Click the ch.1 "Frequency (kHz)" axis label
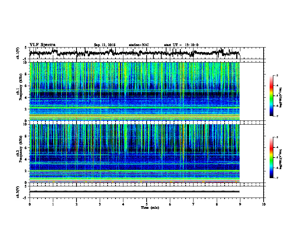 click(21, 87)
